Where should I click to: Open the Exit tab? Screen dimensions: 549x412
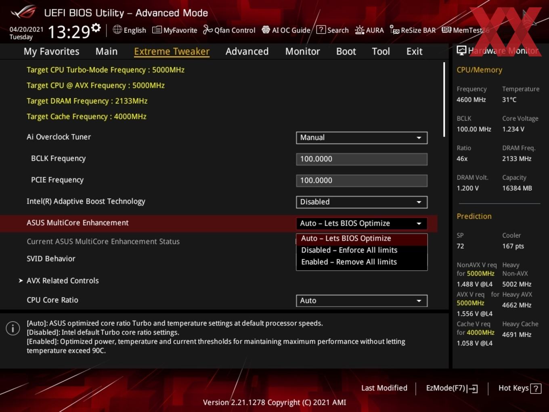[414, 51]
